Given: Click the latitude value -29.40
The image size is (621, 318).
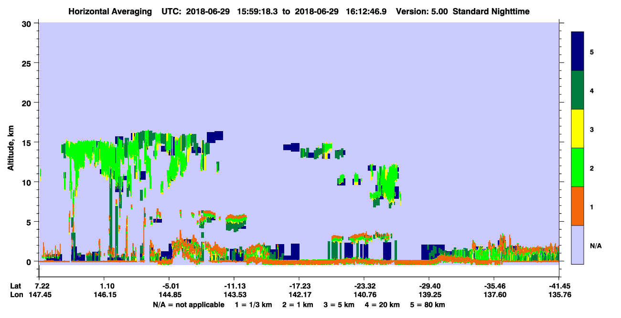Looking at the screenshot, I should [429, 286].
